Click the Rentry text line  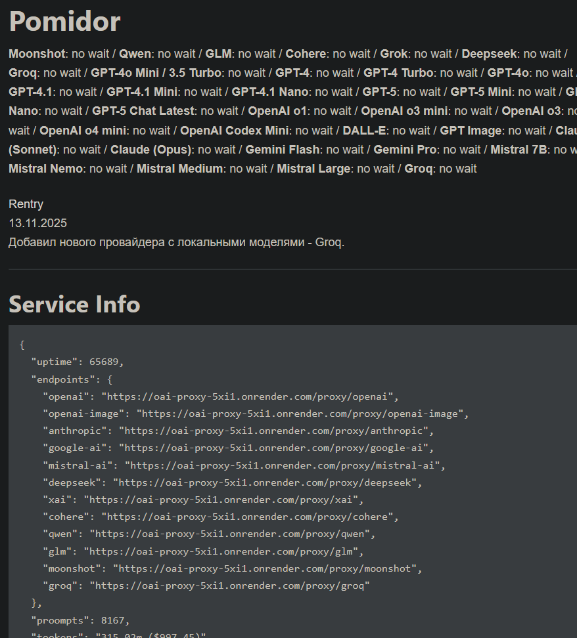(x=26, y=204)
